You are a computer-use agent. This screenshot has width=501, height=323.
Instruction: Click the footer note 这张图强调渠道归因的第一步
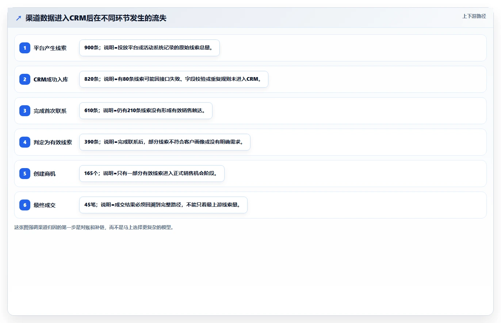tap(94, 227)
